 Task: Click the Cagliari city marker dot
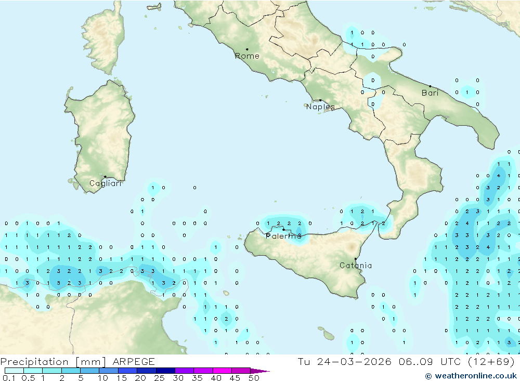click(105, 177)
